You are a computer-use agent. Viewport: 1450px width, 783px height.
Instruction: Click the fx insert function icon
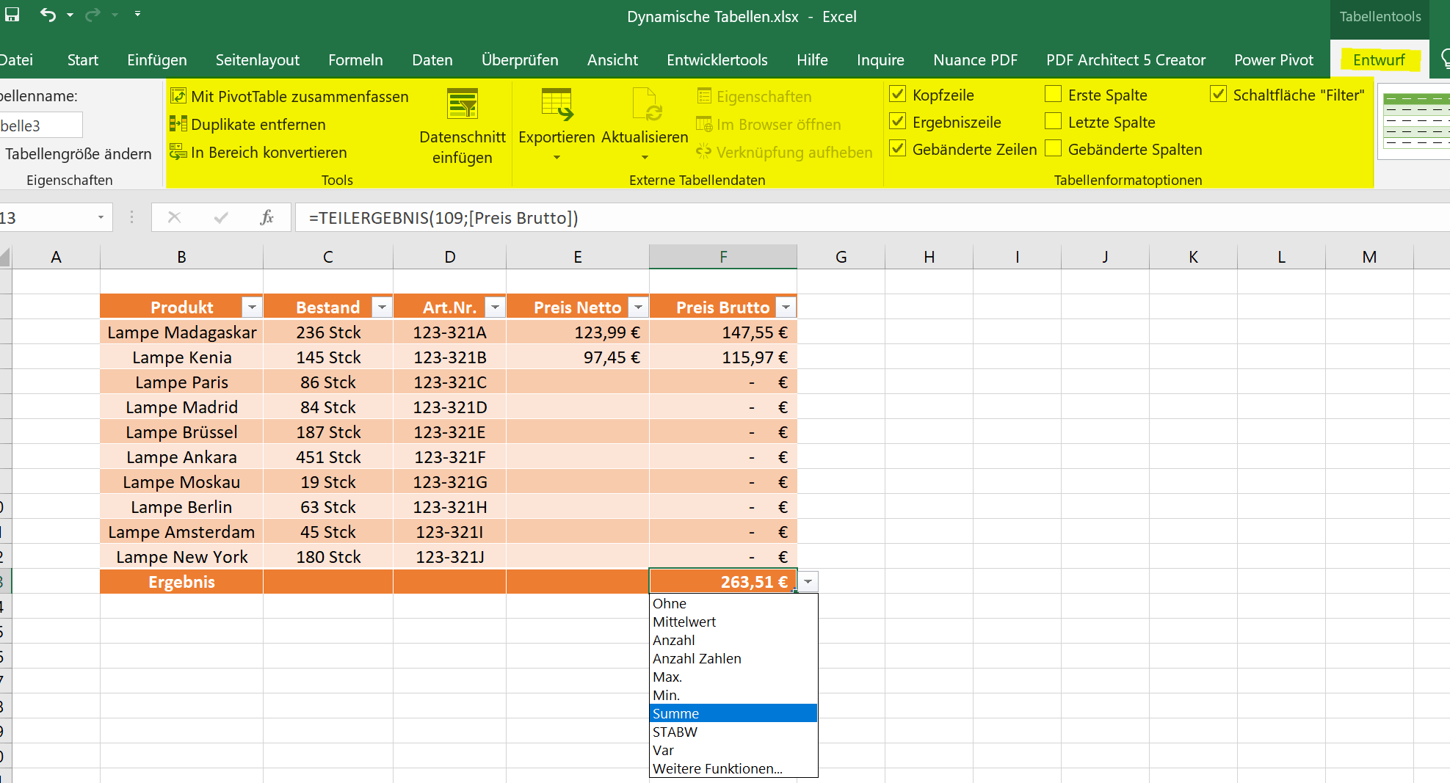point(267,217)
